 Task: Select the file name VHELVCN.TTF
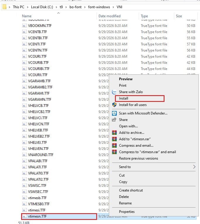[38, 124]
